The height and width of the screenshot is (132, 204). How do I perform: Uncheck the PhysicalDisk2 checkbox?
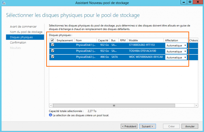pyautogui.click(x=53, y=51)
